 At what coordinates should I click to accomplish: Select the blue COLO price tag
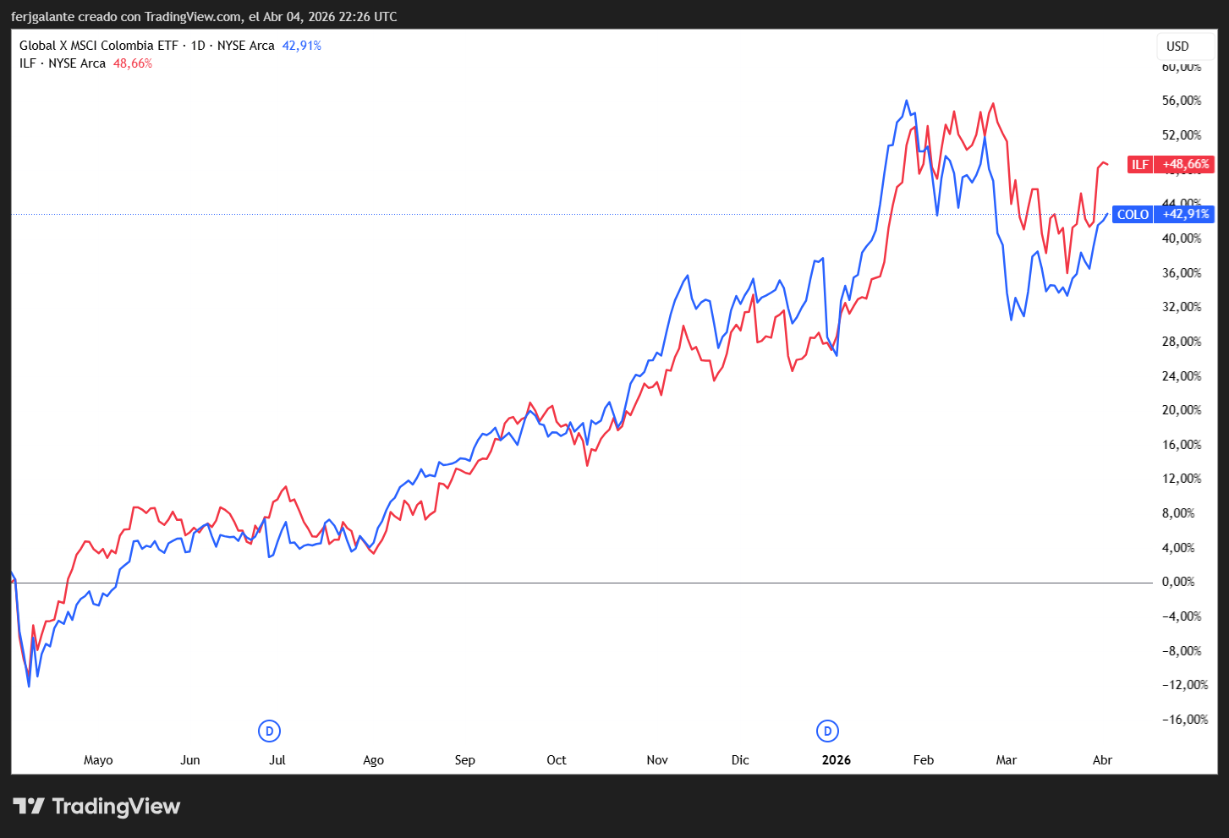pos(1133,214)
